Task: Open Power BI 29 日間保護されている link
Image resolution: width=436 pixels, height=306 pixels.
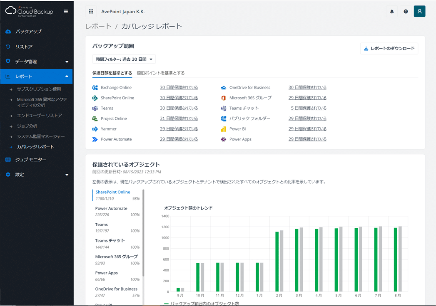Action: click(x=307, y=129)
